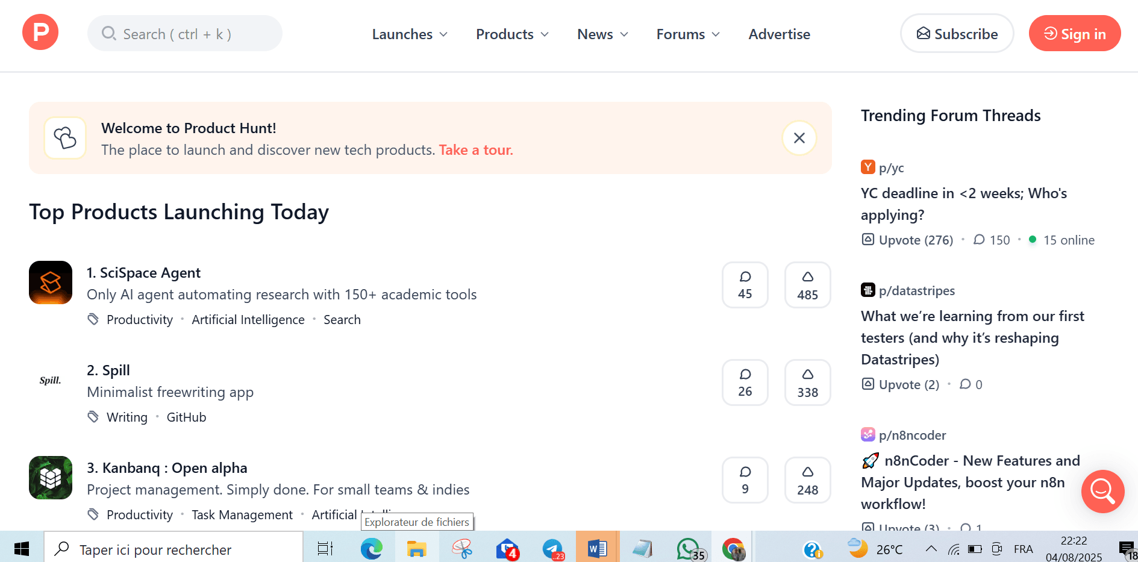
Task: Follow the Take a tour link
Action: click(476, 150)
